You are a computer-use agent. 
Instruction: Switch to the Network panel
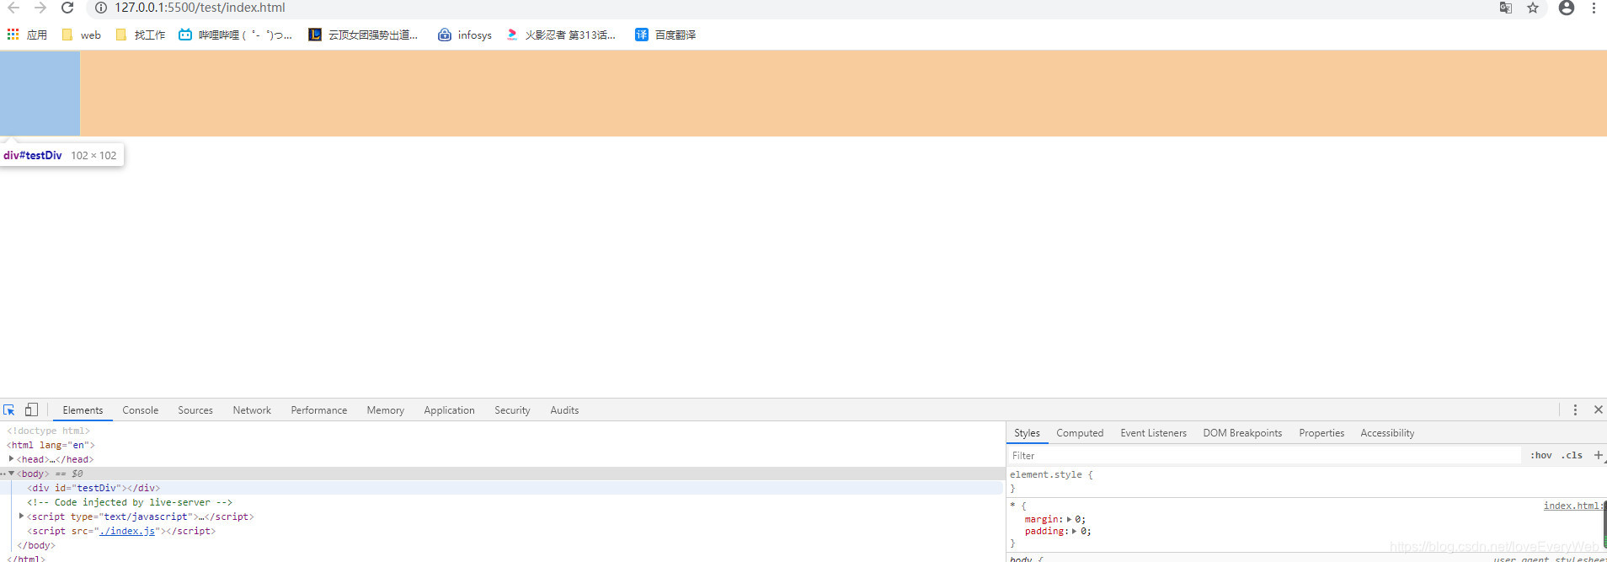coord(252,410)
